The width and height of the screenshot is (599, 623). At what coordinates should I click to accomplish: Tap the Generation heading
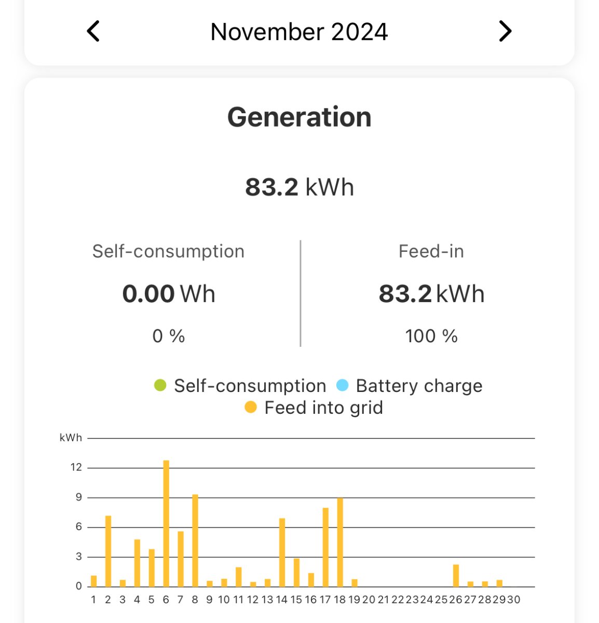point(299,117)
